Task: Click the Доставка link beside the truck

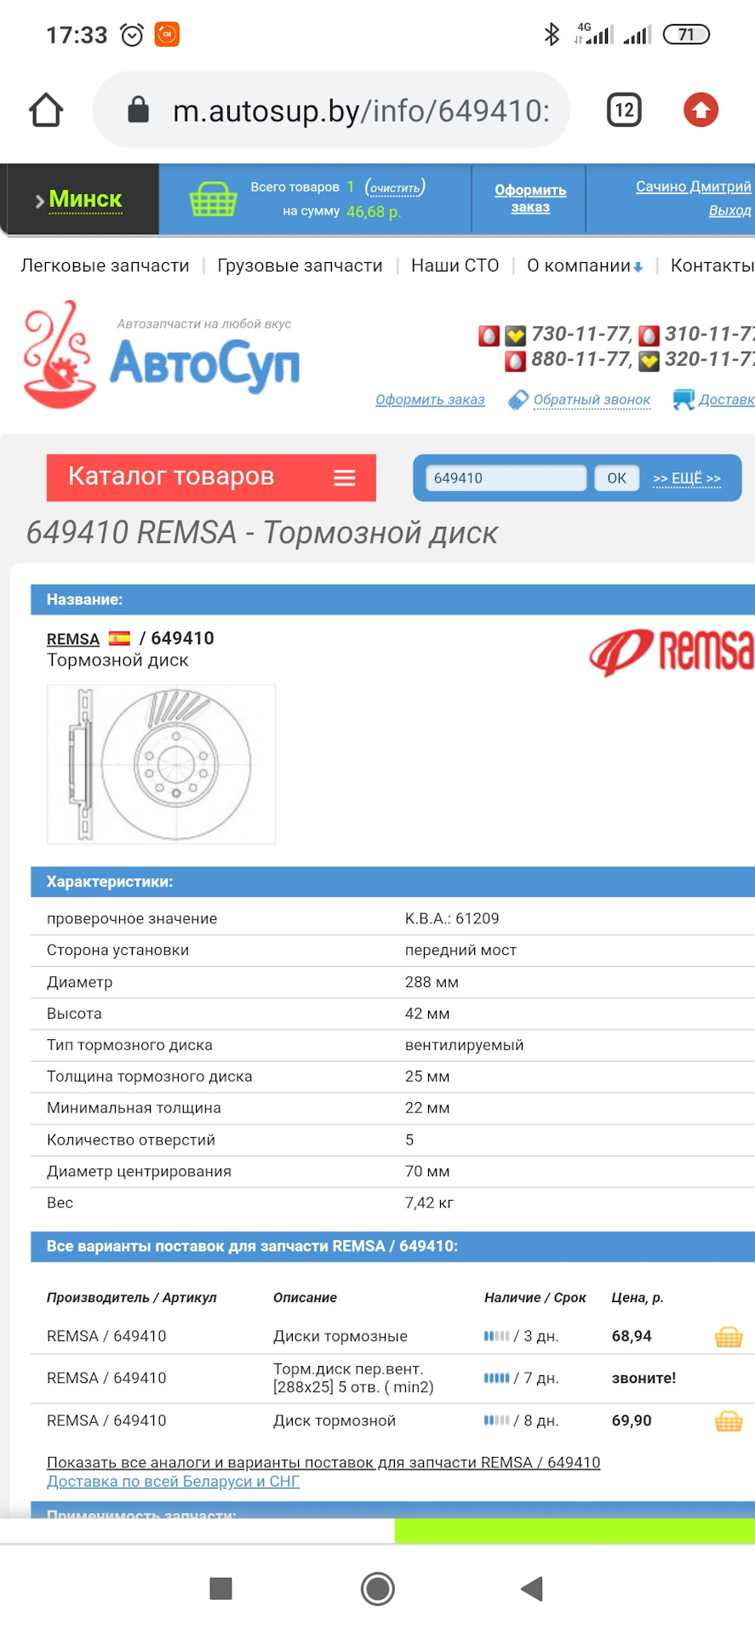Action: (727, 400)
